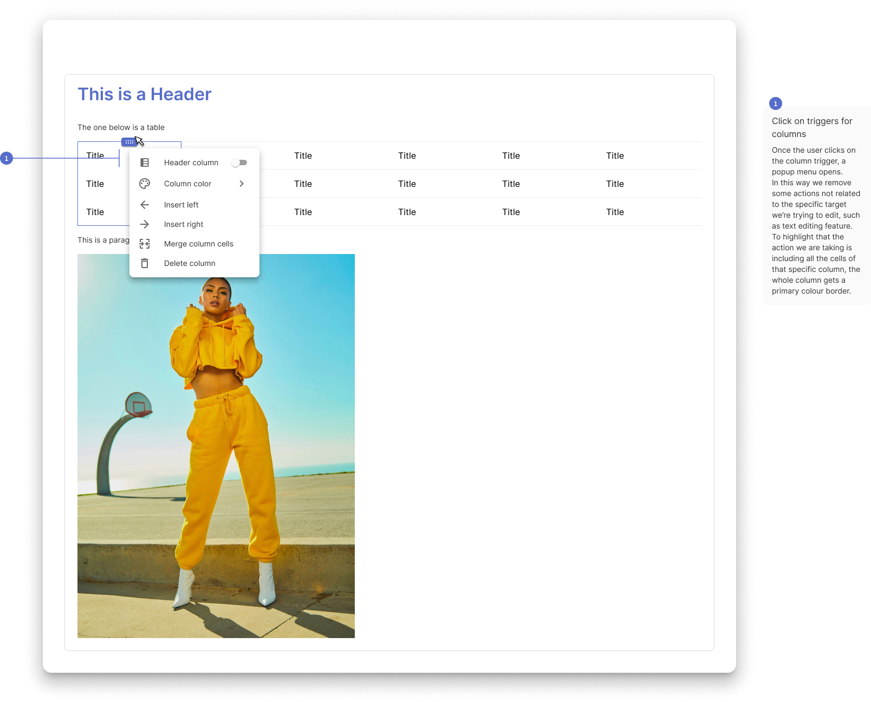871x702 pixels.
Task: Click 'Click on triggers for columns' annotation title
Action: point(812,127)
